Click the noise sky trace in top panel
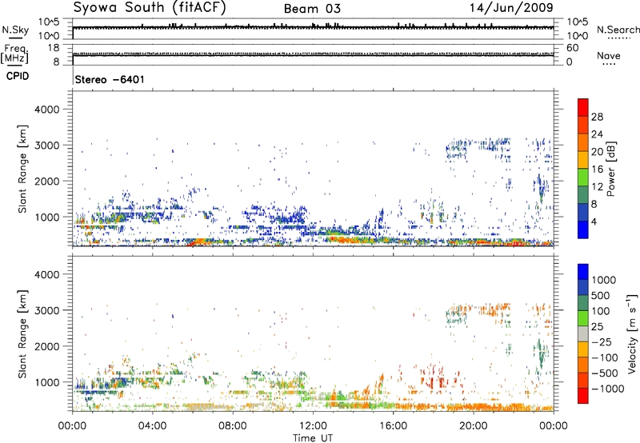The image size is (640, 443). 313,27
